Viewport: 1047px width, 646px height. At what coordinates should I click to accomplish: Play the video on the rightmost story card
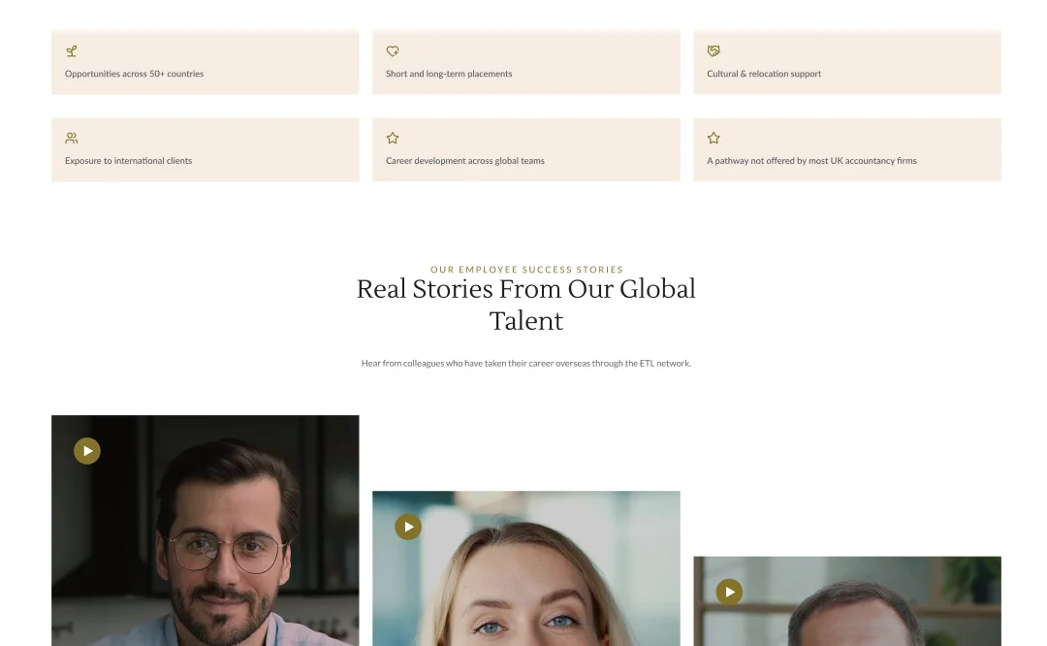point(729,592)
